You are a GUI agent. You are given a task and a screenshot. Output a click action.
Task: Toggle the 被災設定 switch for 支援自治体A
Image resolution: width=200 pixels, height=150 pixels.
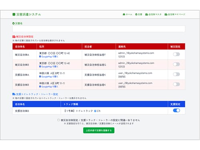[176, 74]
